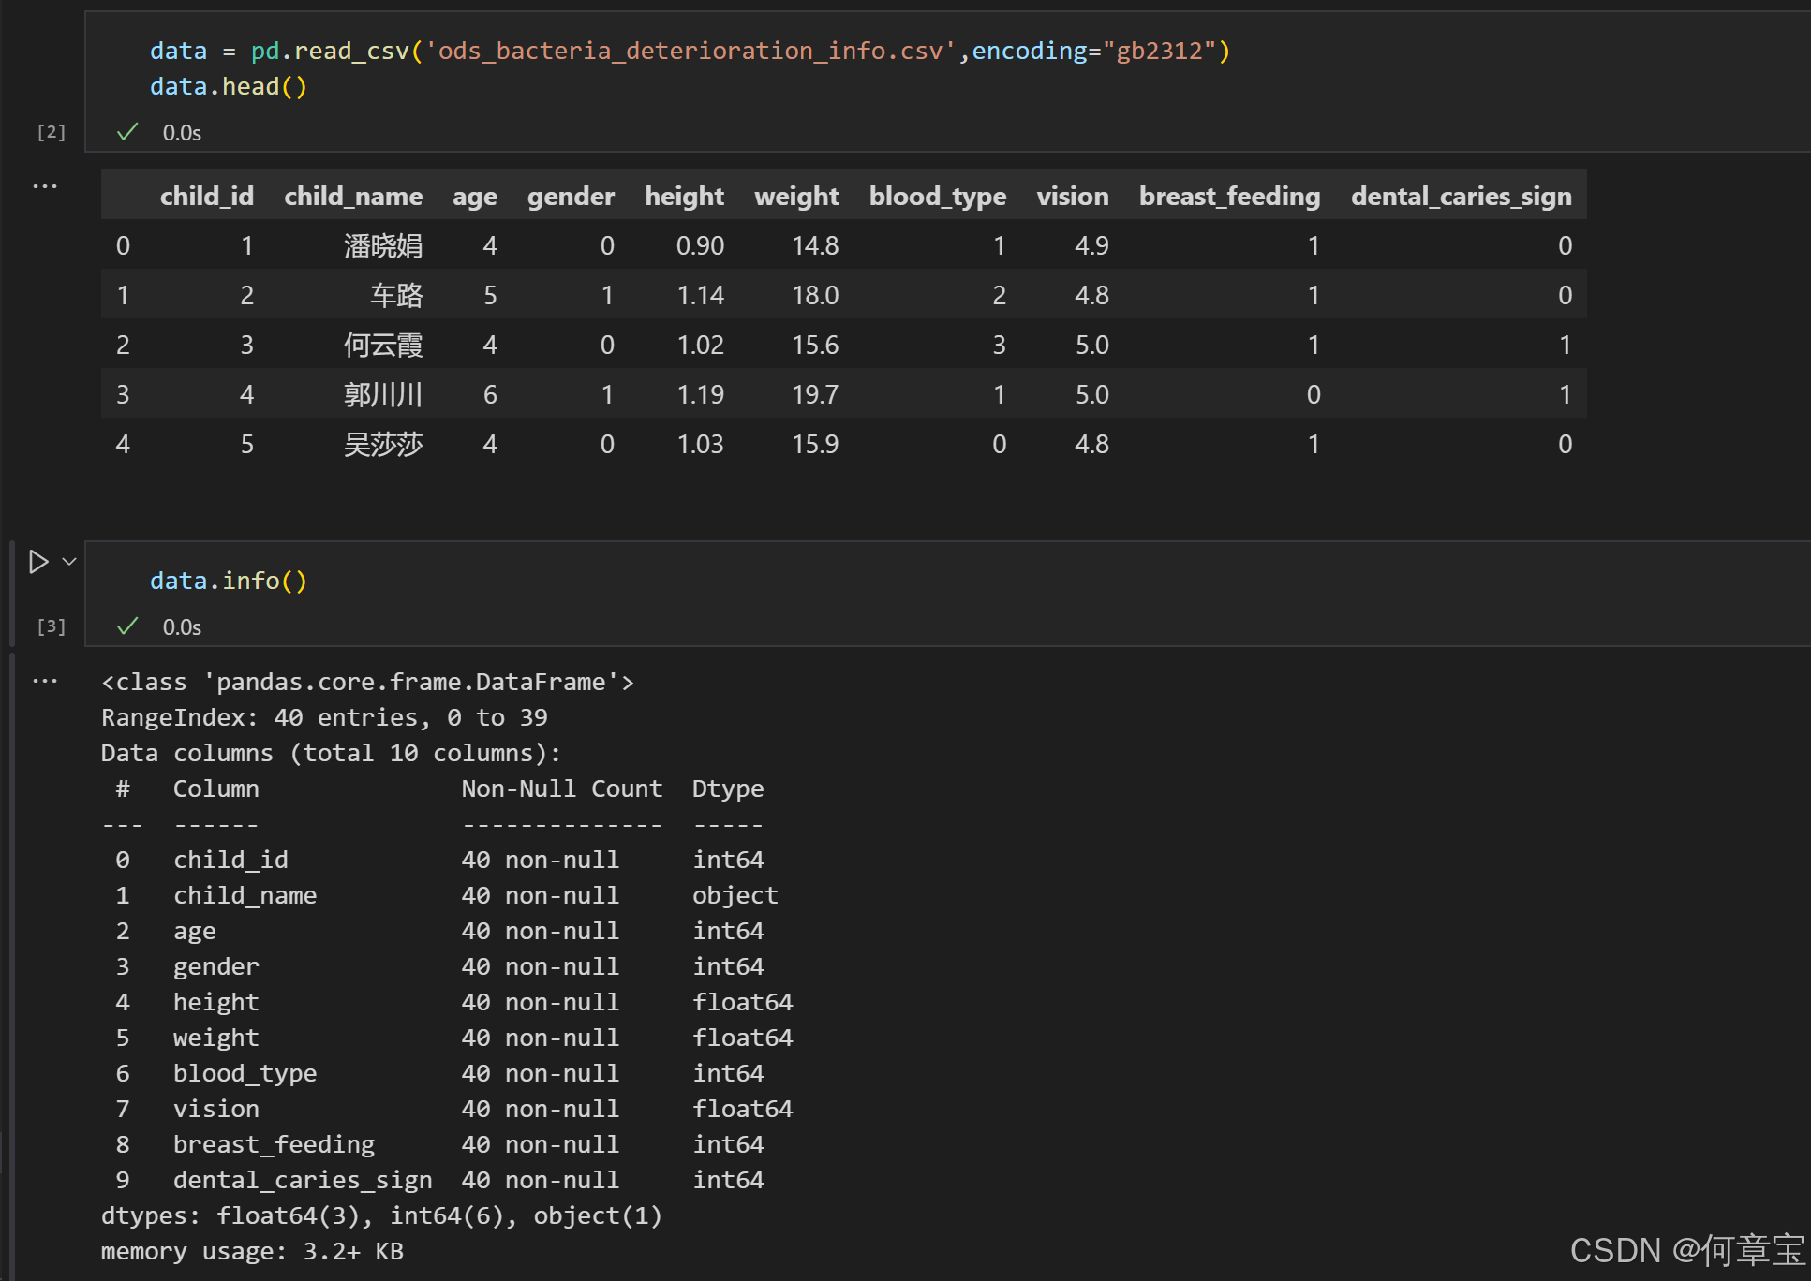Click the data.head() code line

(x=229, y=87)
